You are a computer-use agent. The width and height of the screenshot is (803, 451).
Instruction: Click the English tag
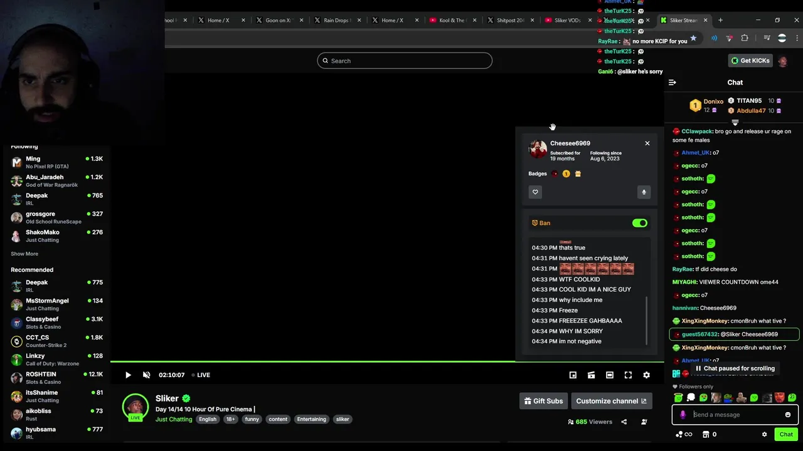pos(208,419)
